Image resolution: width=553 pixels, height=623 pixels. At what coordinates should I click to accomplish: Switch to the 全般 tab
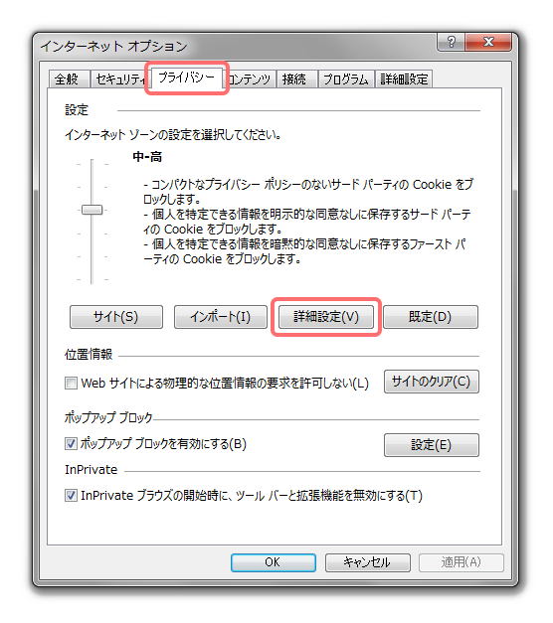[x=69, y=79]
